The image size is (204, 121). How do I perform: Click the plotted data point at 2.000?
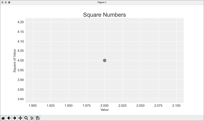[x=105, y=60]
